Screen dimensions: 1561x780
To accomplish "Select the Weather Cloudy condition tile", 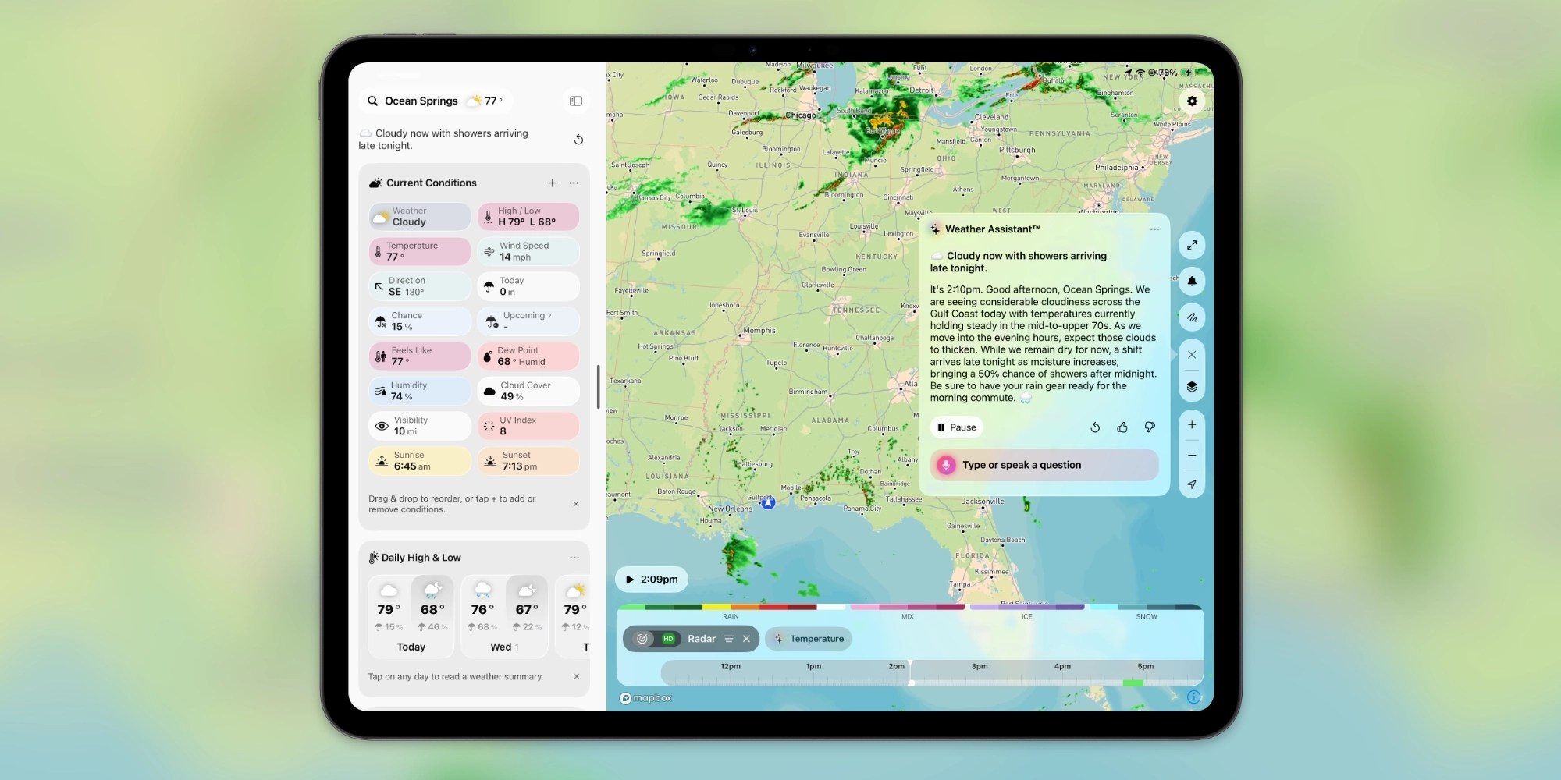I will (x=420, y=216).
